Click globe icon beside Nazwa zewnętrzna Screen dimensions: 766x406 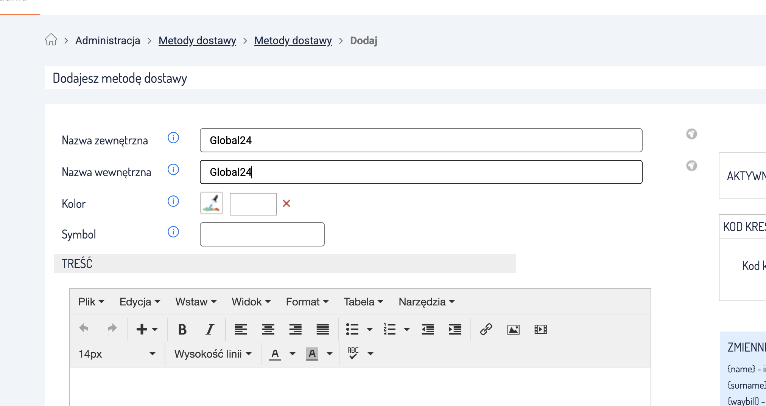(x=691, y=134)
